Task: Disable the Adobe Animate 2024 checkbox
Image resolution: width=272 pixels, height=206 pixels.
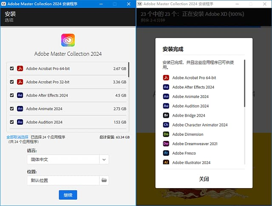Action: pyautogui.click(x=12, y=109)
